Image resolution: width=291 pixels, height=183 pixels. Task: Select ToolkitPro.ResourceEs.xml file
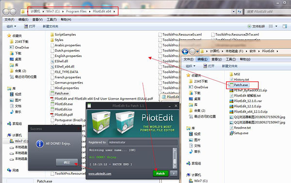[180, 34]
